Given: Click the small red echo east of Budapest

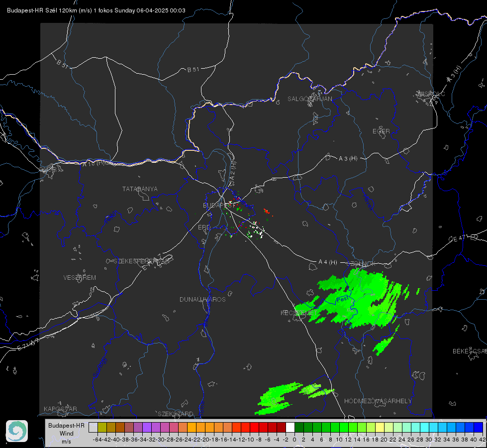Looking at the screenshot, I should click(266, 212).
